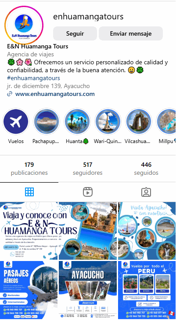Click the Seguir button

[x=75, y=33]
